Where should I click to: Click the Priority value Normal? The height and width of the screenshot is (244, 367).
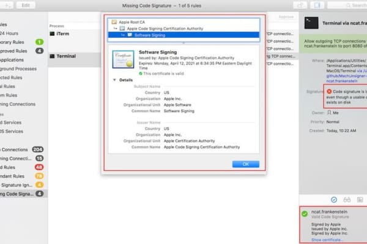coord(333,122)
